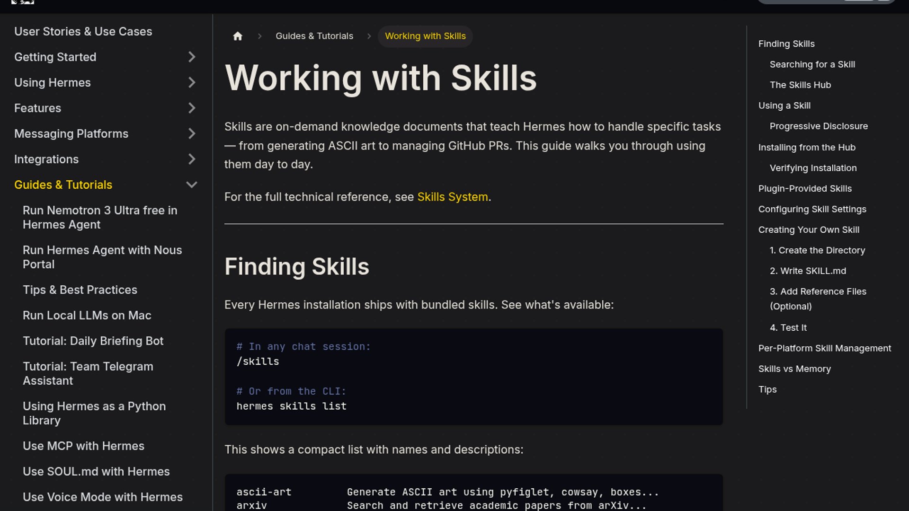
Task: Jump to Searching for a Skill section
Action: 812,64
